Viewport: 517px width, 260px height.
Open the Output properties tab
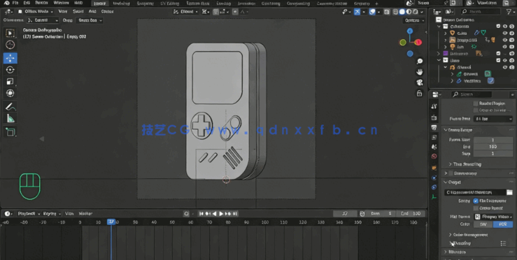[434, 127]
